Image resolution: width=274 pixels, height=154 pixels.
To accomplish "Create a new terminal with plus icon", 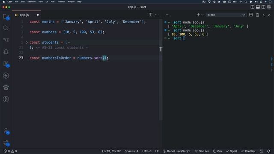I will (198, 15).
